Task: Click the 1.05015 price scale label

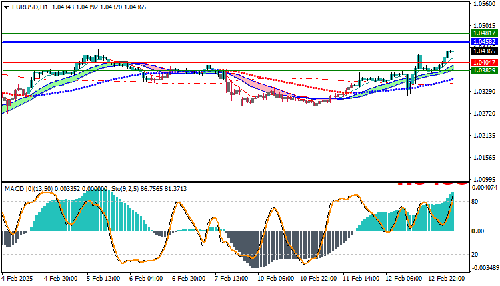Action: (485, 26)
